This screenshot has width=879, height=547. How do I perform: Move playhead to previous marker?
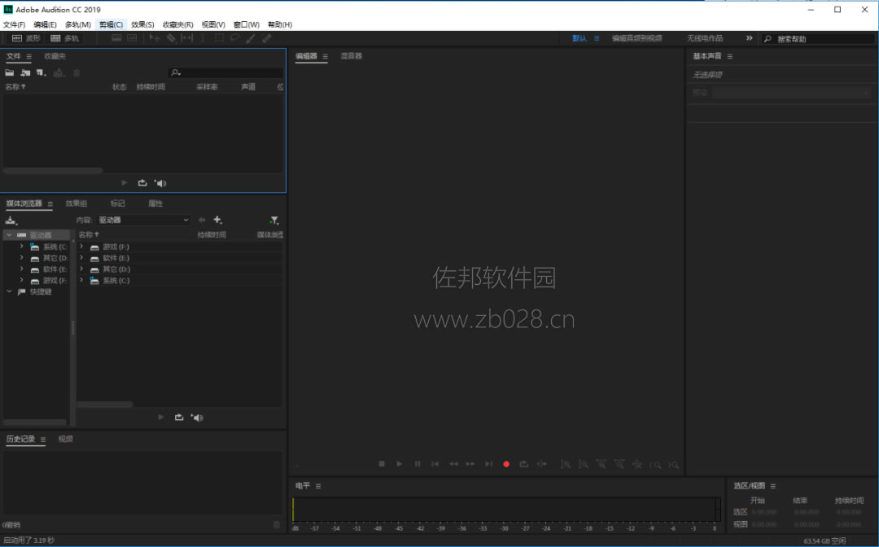pos(435,464)
